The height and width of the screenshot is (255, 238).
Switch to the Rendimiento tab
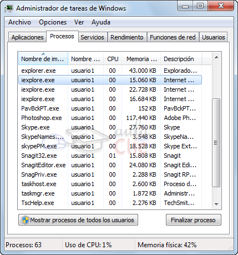pos(127,37)
